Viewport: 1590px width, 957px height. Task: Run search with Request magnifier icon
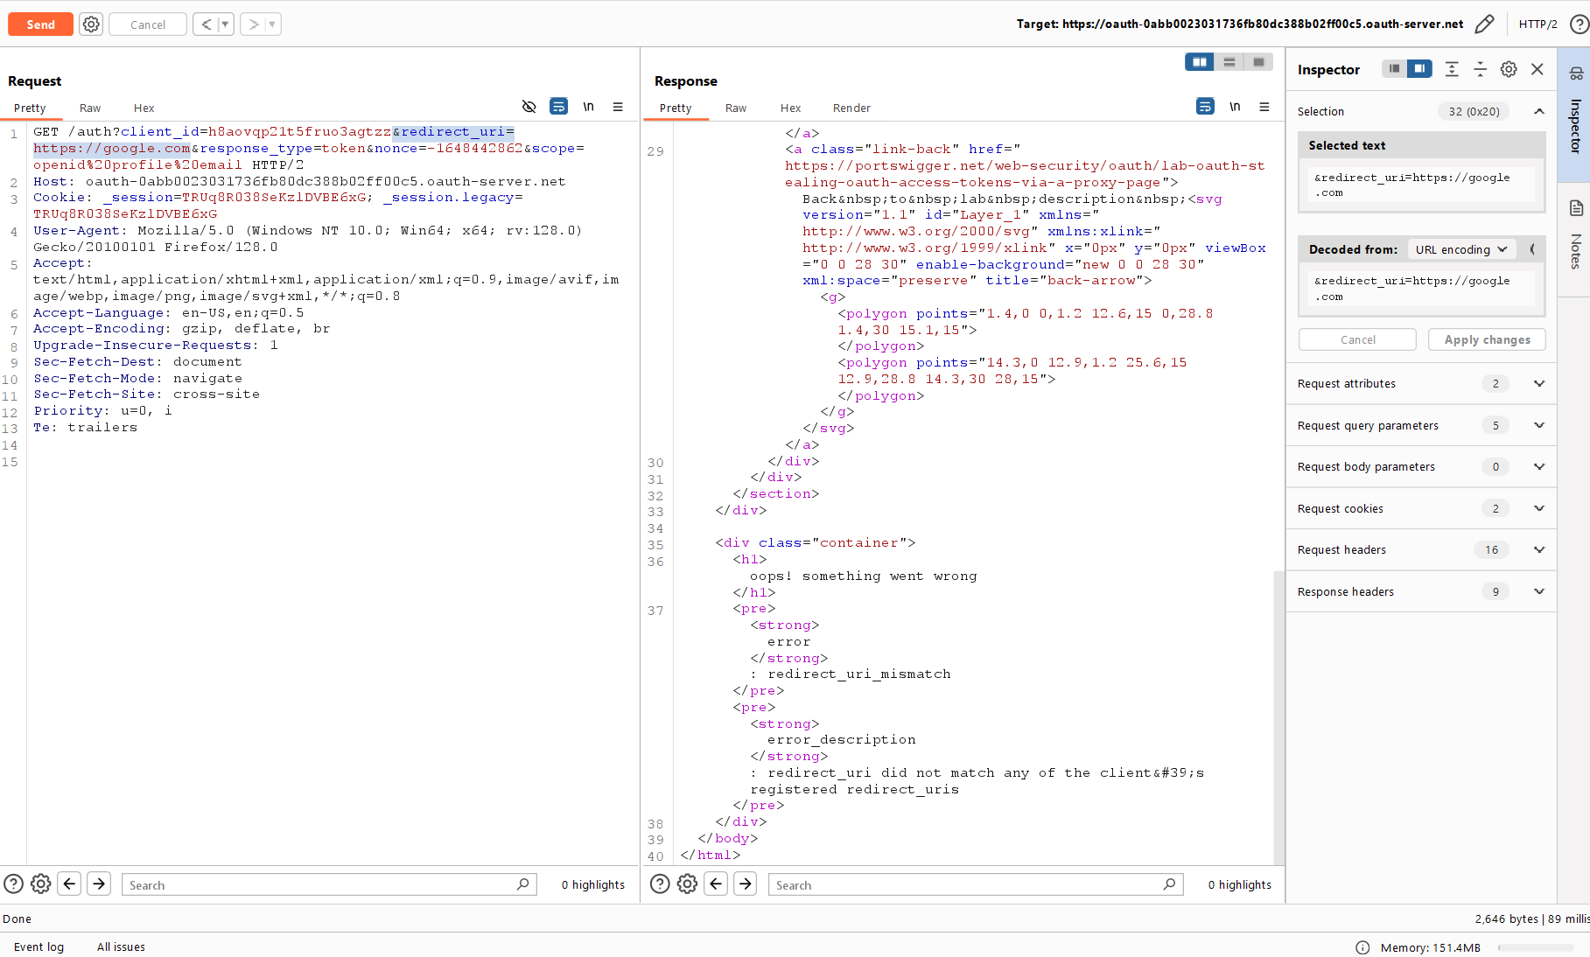(522, 884)
